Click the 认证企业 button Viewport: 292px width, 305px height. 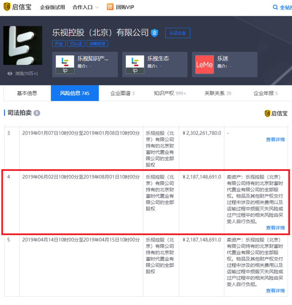(177, 33)
